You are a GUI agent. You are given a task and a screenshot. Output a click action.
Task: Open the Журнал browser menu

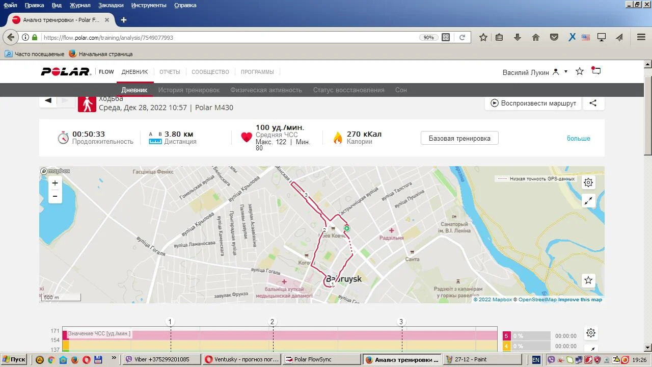click(80, 5)
